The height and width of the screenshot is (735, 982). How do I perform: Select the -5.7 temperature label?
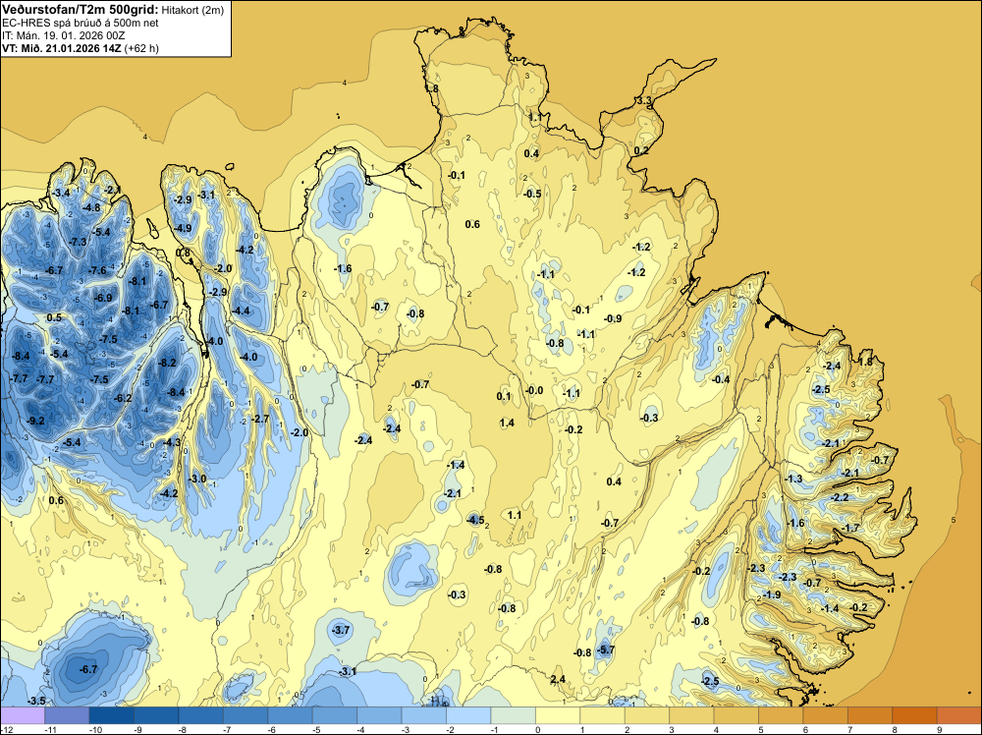(x=606, y=650)
